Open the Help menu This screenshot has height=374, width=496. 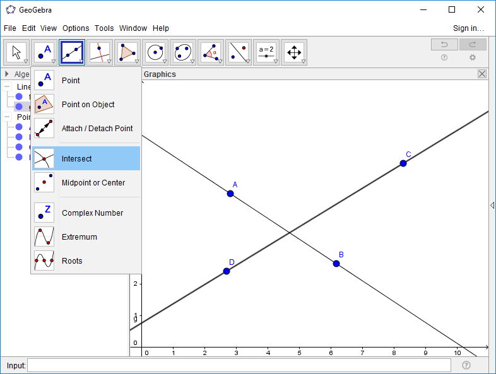(x=161, y=28)
